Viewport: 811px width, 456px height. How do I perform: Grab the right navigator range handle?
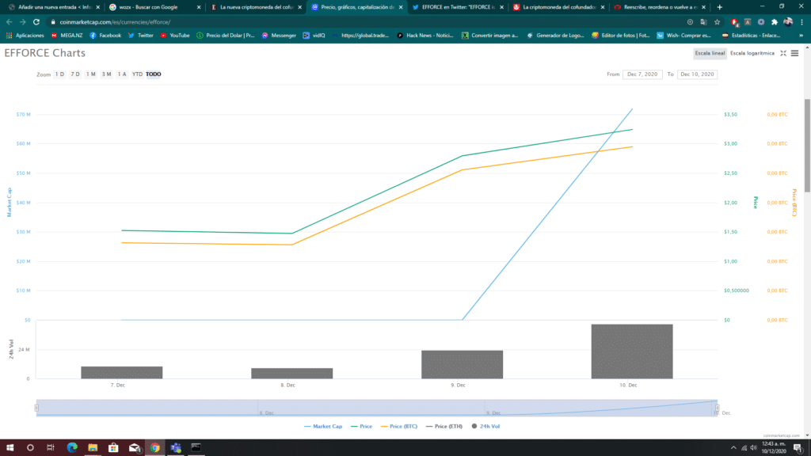717,408
